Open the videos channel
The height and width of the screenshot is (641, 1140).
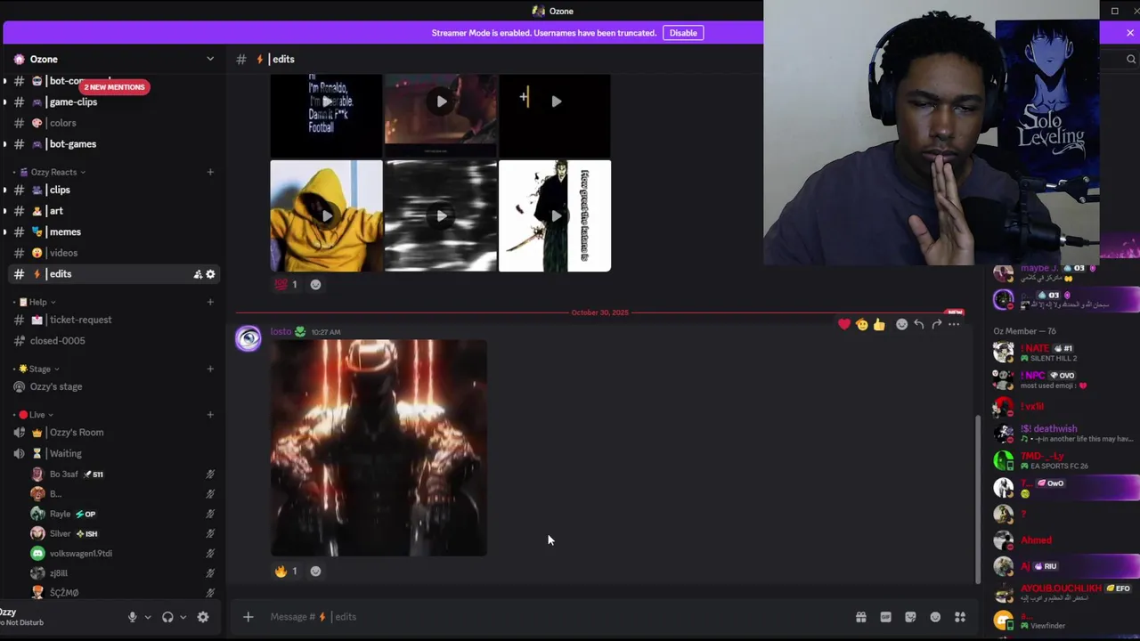pos(114,253)
